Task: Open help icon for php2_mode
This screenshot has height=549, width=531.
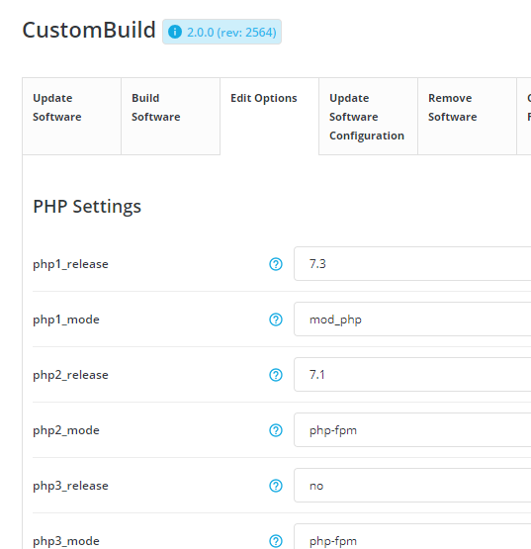Action: (x=276, y=430)
